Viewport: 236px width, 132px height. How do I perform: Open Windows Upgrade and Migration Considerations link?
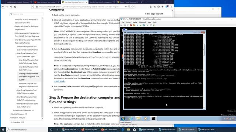[x=29, y=85]
